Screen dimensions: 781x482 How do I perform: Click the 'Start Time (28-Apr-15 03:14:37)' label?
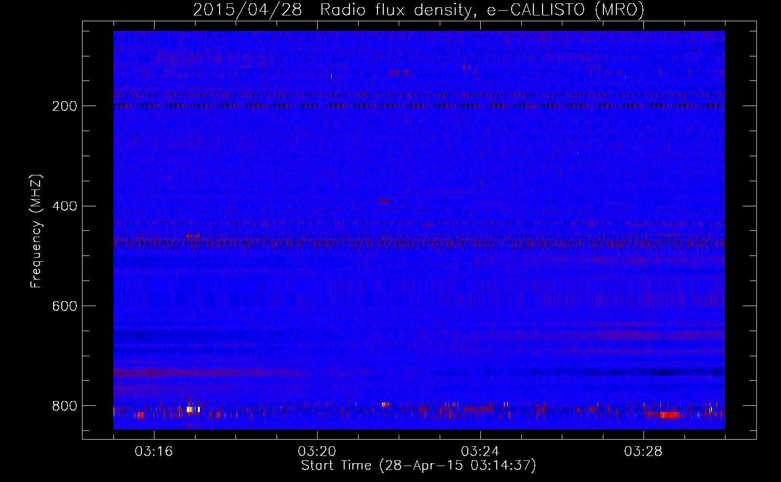pyautogui.click(x=418, y=466)
